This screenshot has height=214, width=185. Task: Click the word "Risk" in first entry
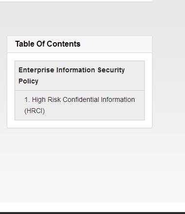(54, 99)
